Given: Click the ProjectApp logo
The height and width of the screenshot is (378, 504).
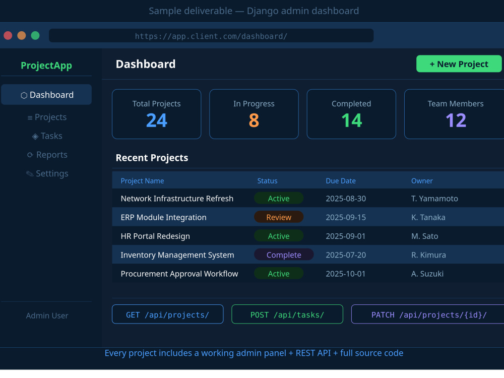Looking at the screenshot, I should coord(46,65).
